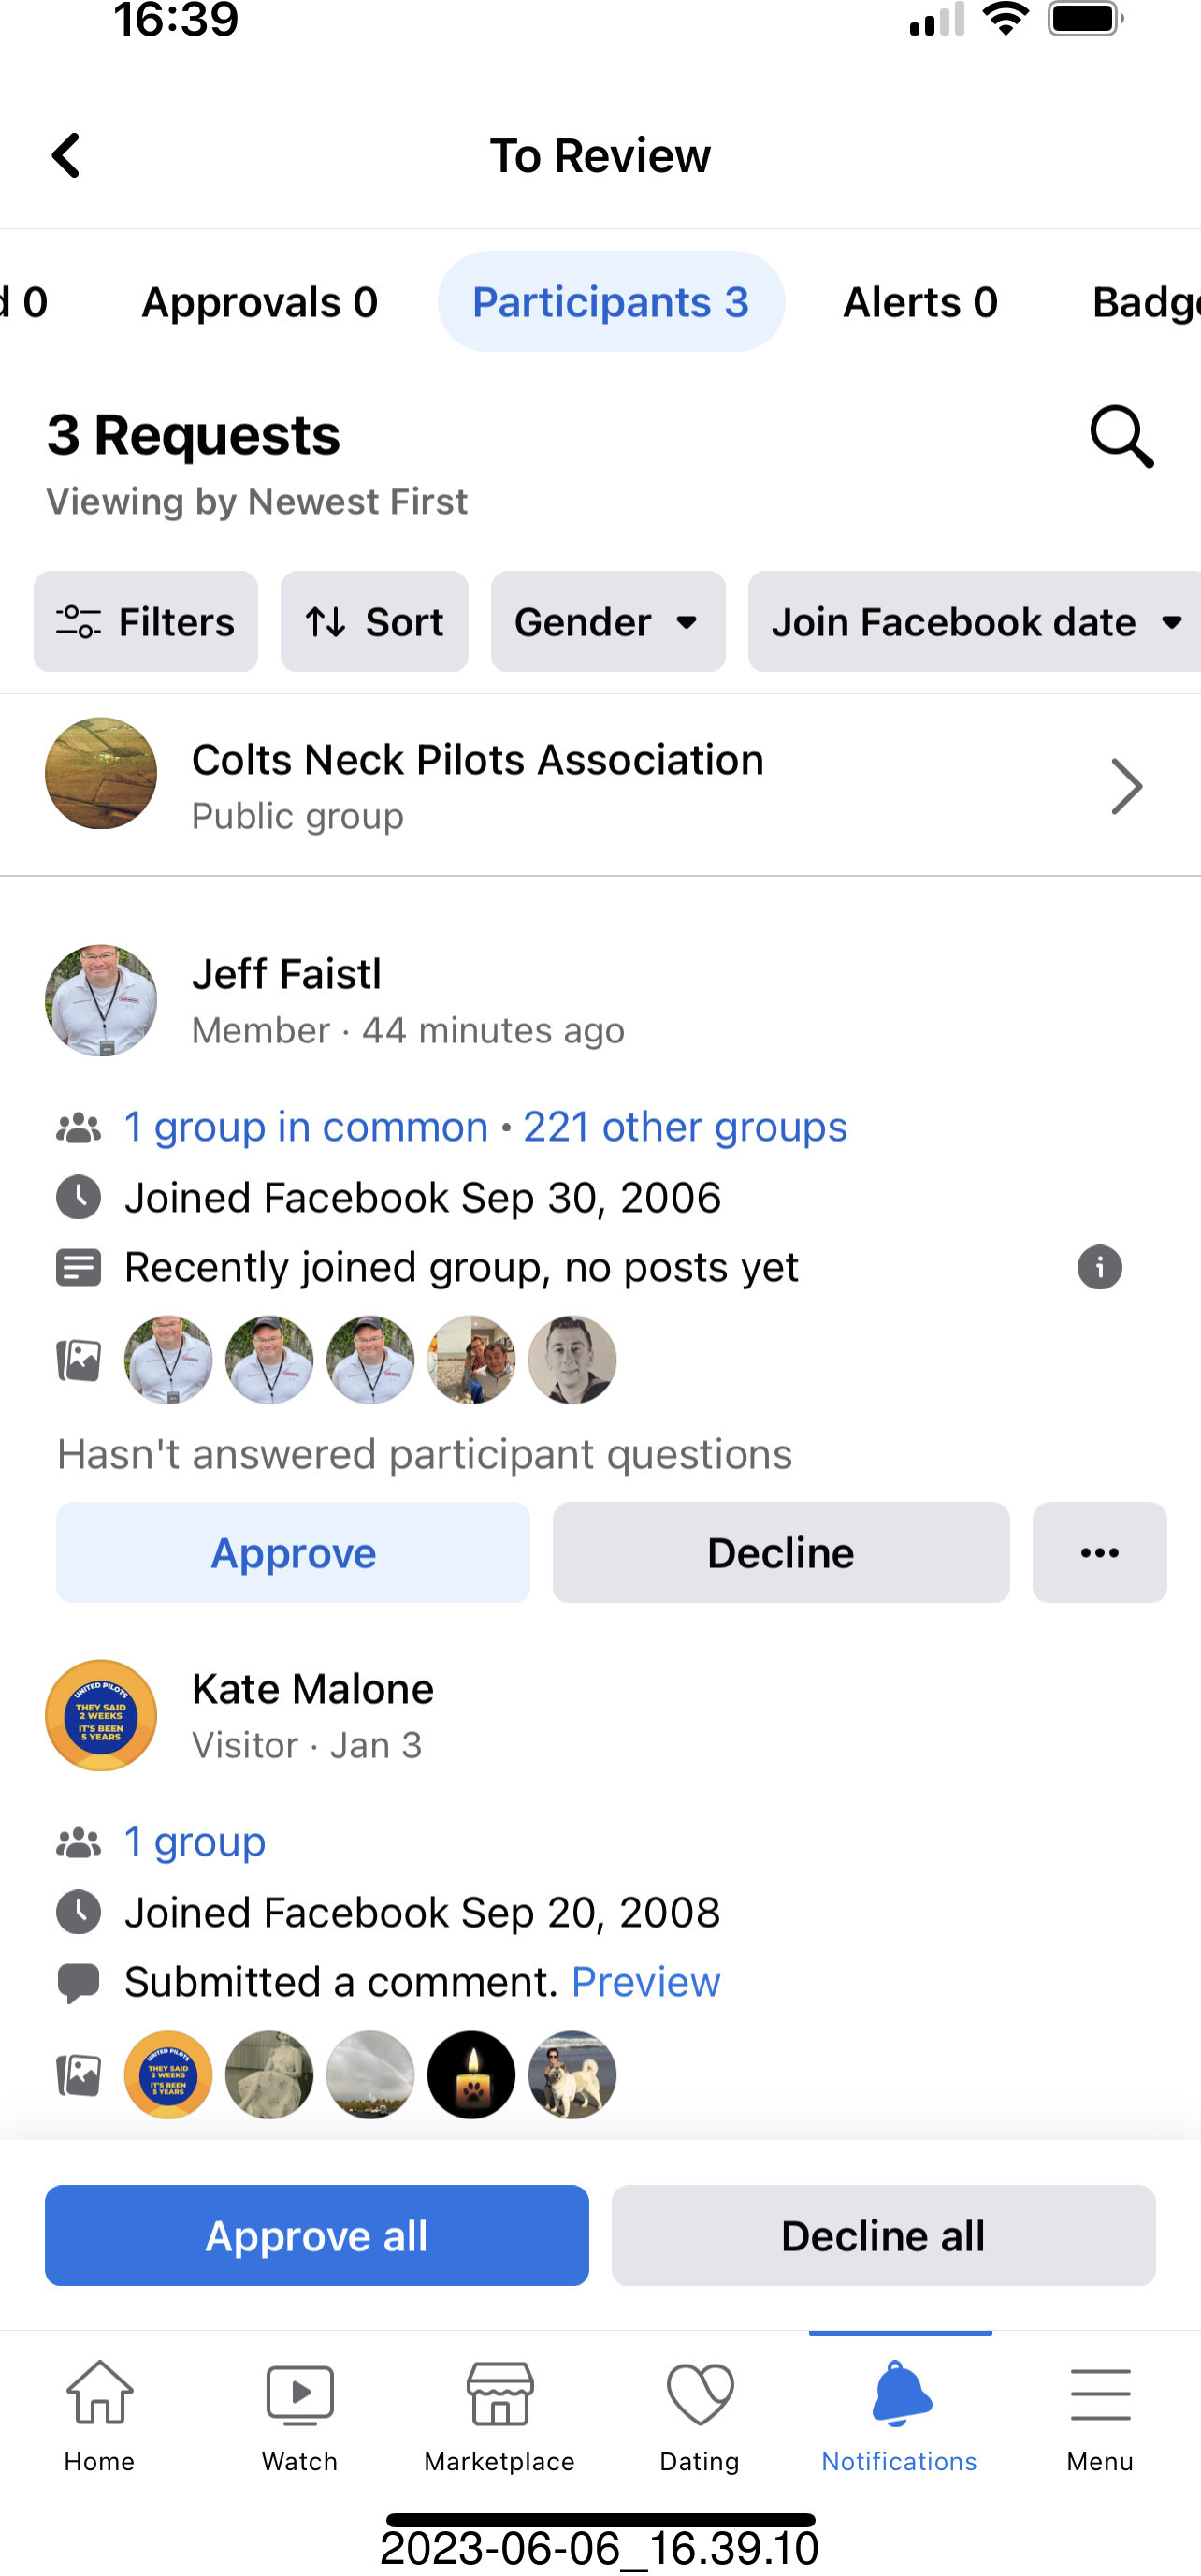The width and height of the screenshot is (1201, 2576).
Task: Open more options for Jeff Faistl's request
Action: pos(1099,1553)
